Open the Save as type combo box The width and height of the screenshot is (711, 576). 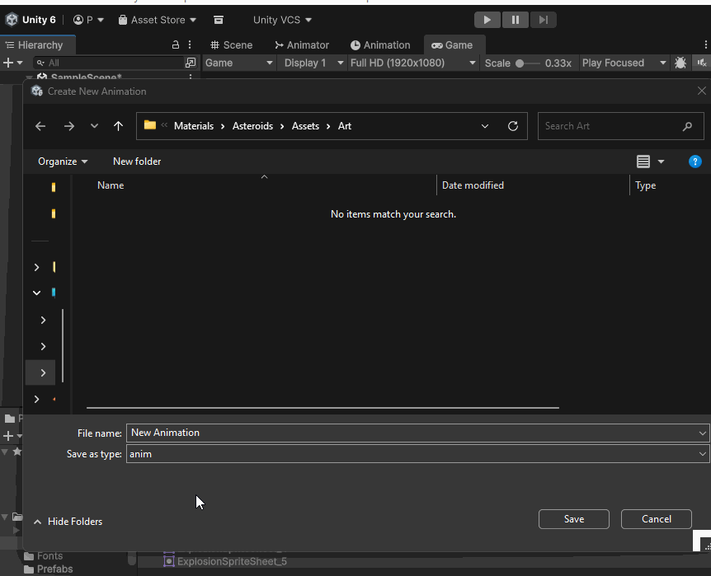point(417,454)
